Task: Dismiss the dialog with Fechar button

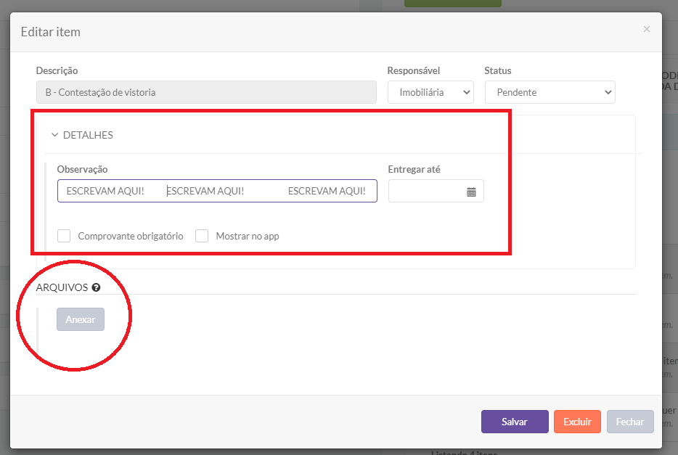Action: tap(630, 422)
